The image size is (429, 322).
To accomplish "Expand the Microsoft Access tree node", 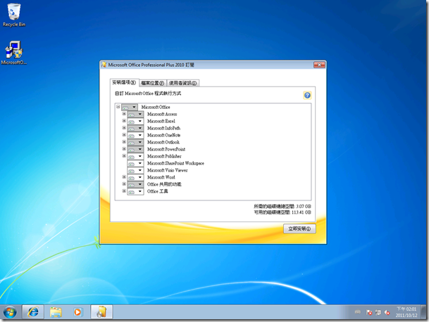I will (x=124, y=114).
